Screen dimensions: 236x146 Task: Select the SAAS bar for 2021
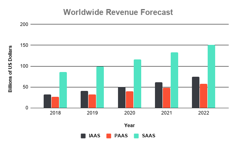174,80
